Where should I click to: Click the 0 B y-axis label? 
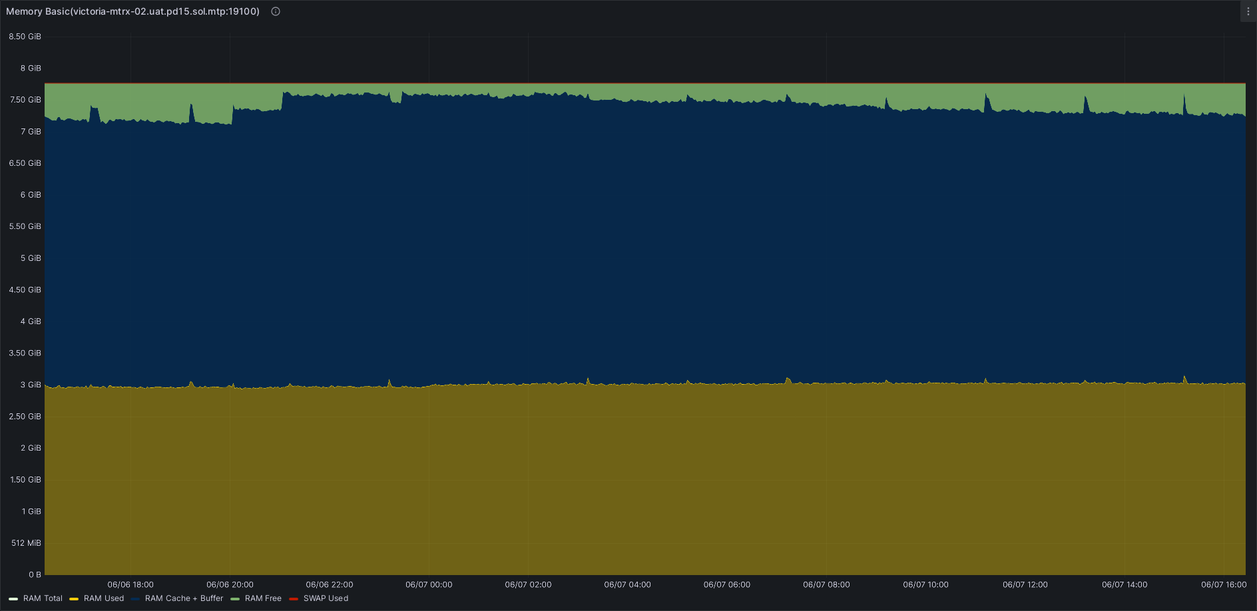[x=35, y=574]
